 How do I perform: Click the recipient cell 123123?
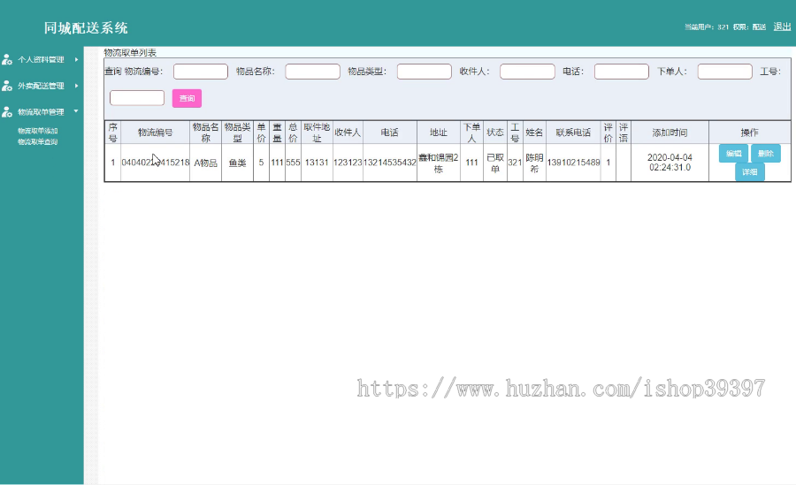pos(348,163)
